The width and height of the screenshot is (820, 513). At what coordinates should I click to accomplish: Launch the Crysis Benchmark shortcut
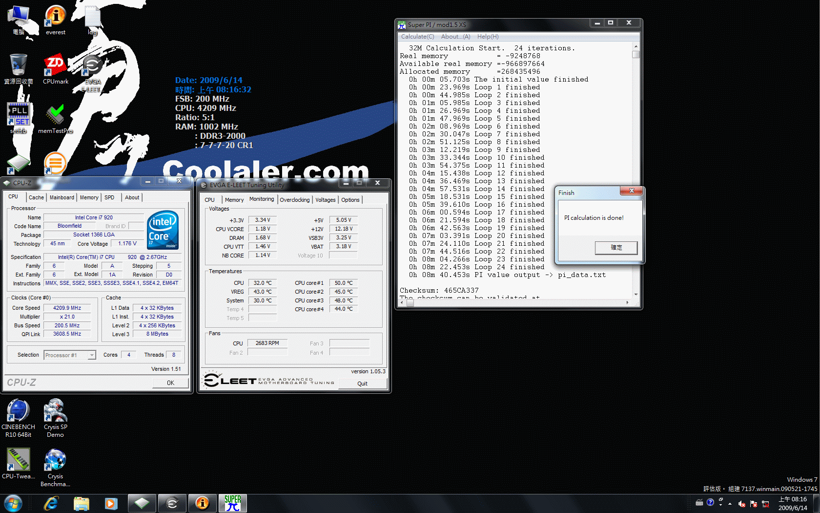tap(56, 468)
